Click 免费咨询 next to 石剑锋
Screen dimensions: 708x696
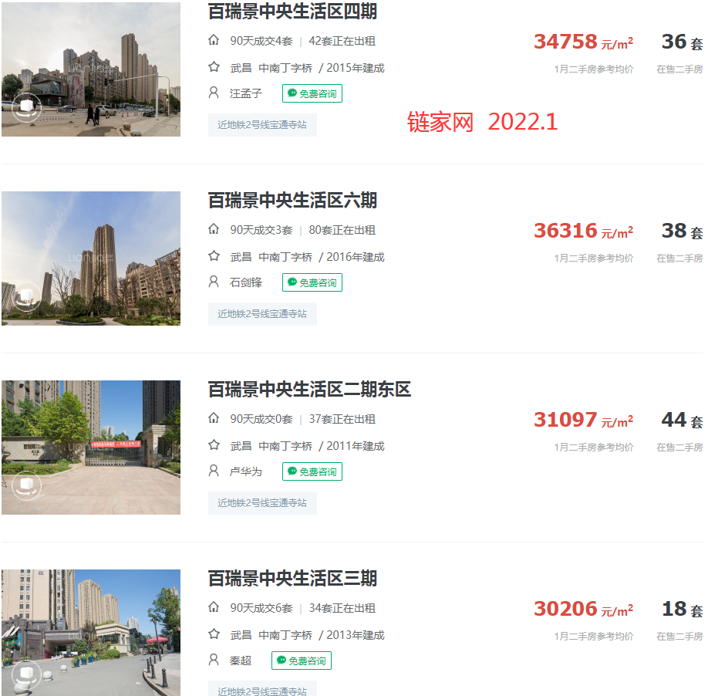point(312,282)
